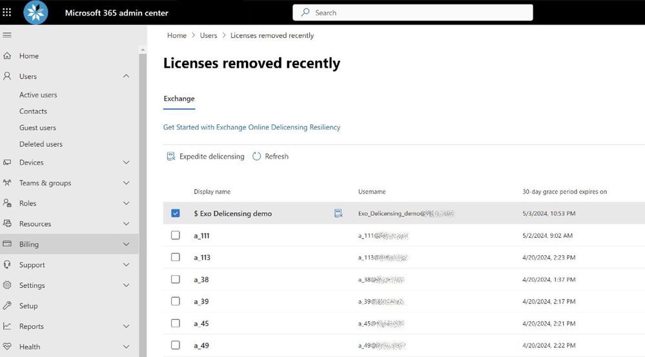Click the Settings gear icon
645x357 pixels.
(7, 285)
